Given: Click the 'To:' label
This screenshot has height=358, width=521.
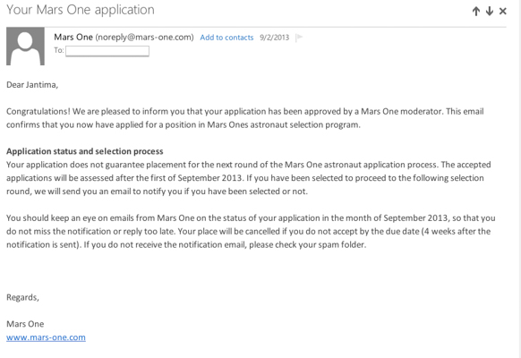Looking at the screenshot, I should [x=59, y=50].
